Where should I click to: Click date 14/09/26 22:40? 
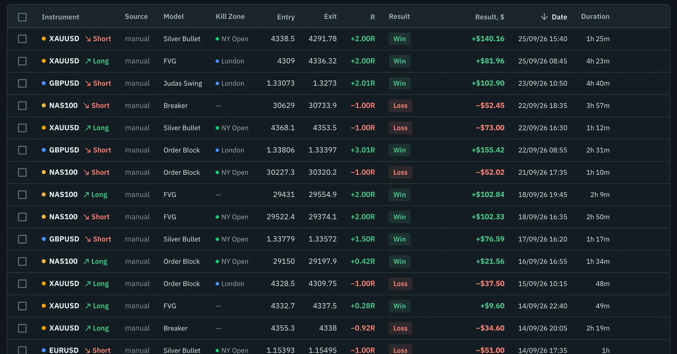[543, 306]
